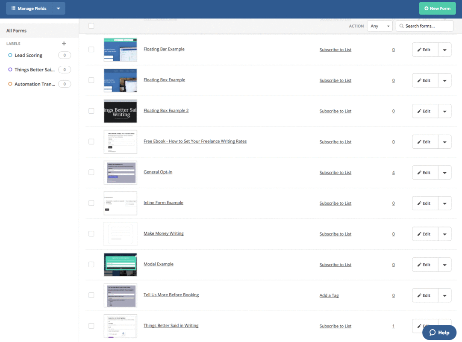Open the Tell Us More Before Booking link
462x342 pixels.
[x=171, y=295]
